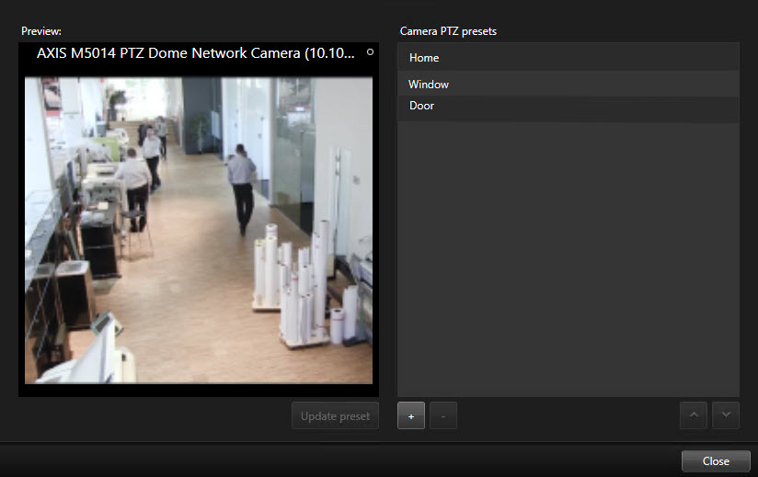This screenshot has width=758, height=477.
Task: Move selected preset down with down arrow
Action: (x=726, y=415)
